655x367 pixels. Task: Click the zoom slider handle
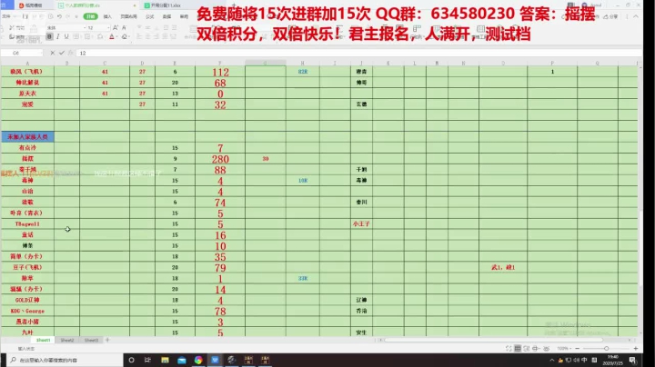(606, 348)
